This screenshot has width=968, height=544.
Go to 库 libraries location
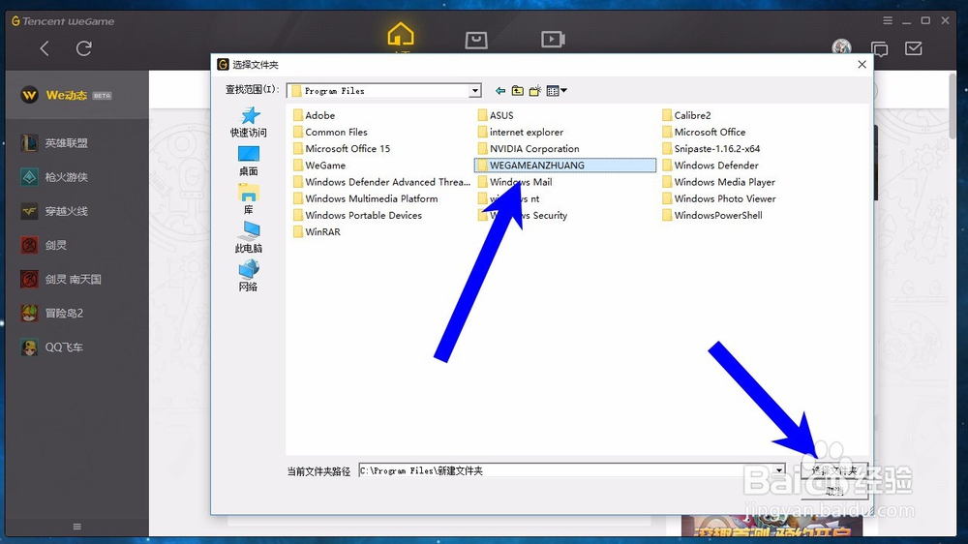click(248, 199)
